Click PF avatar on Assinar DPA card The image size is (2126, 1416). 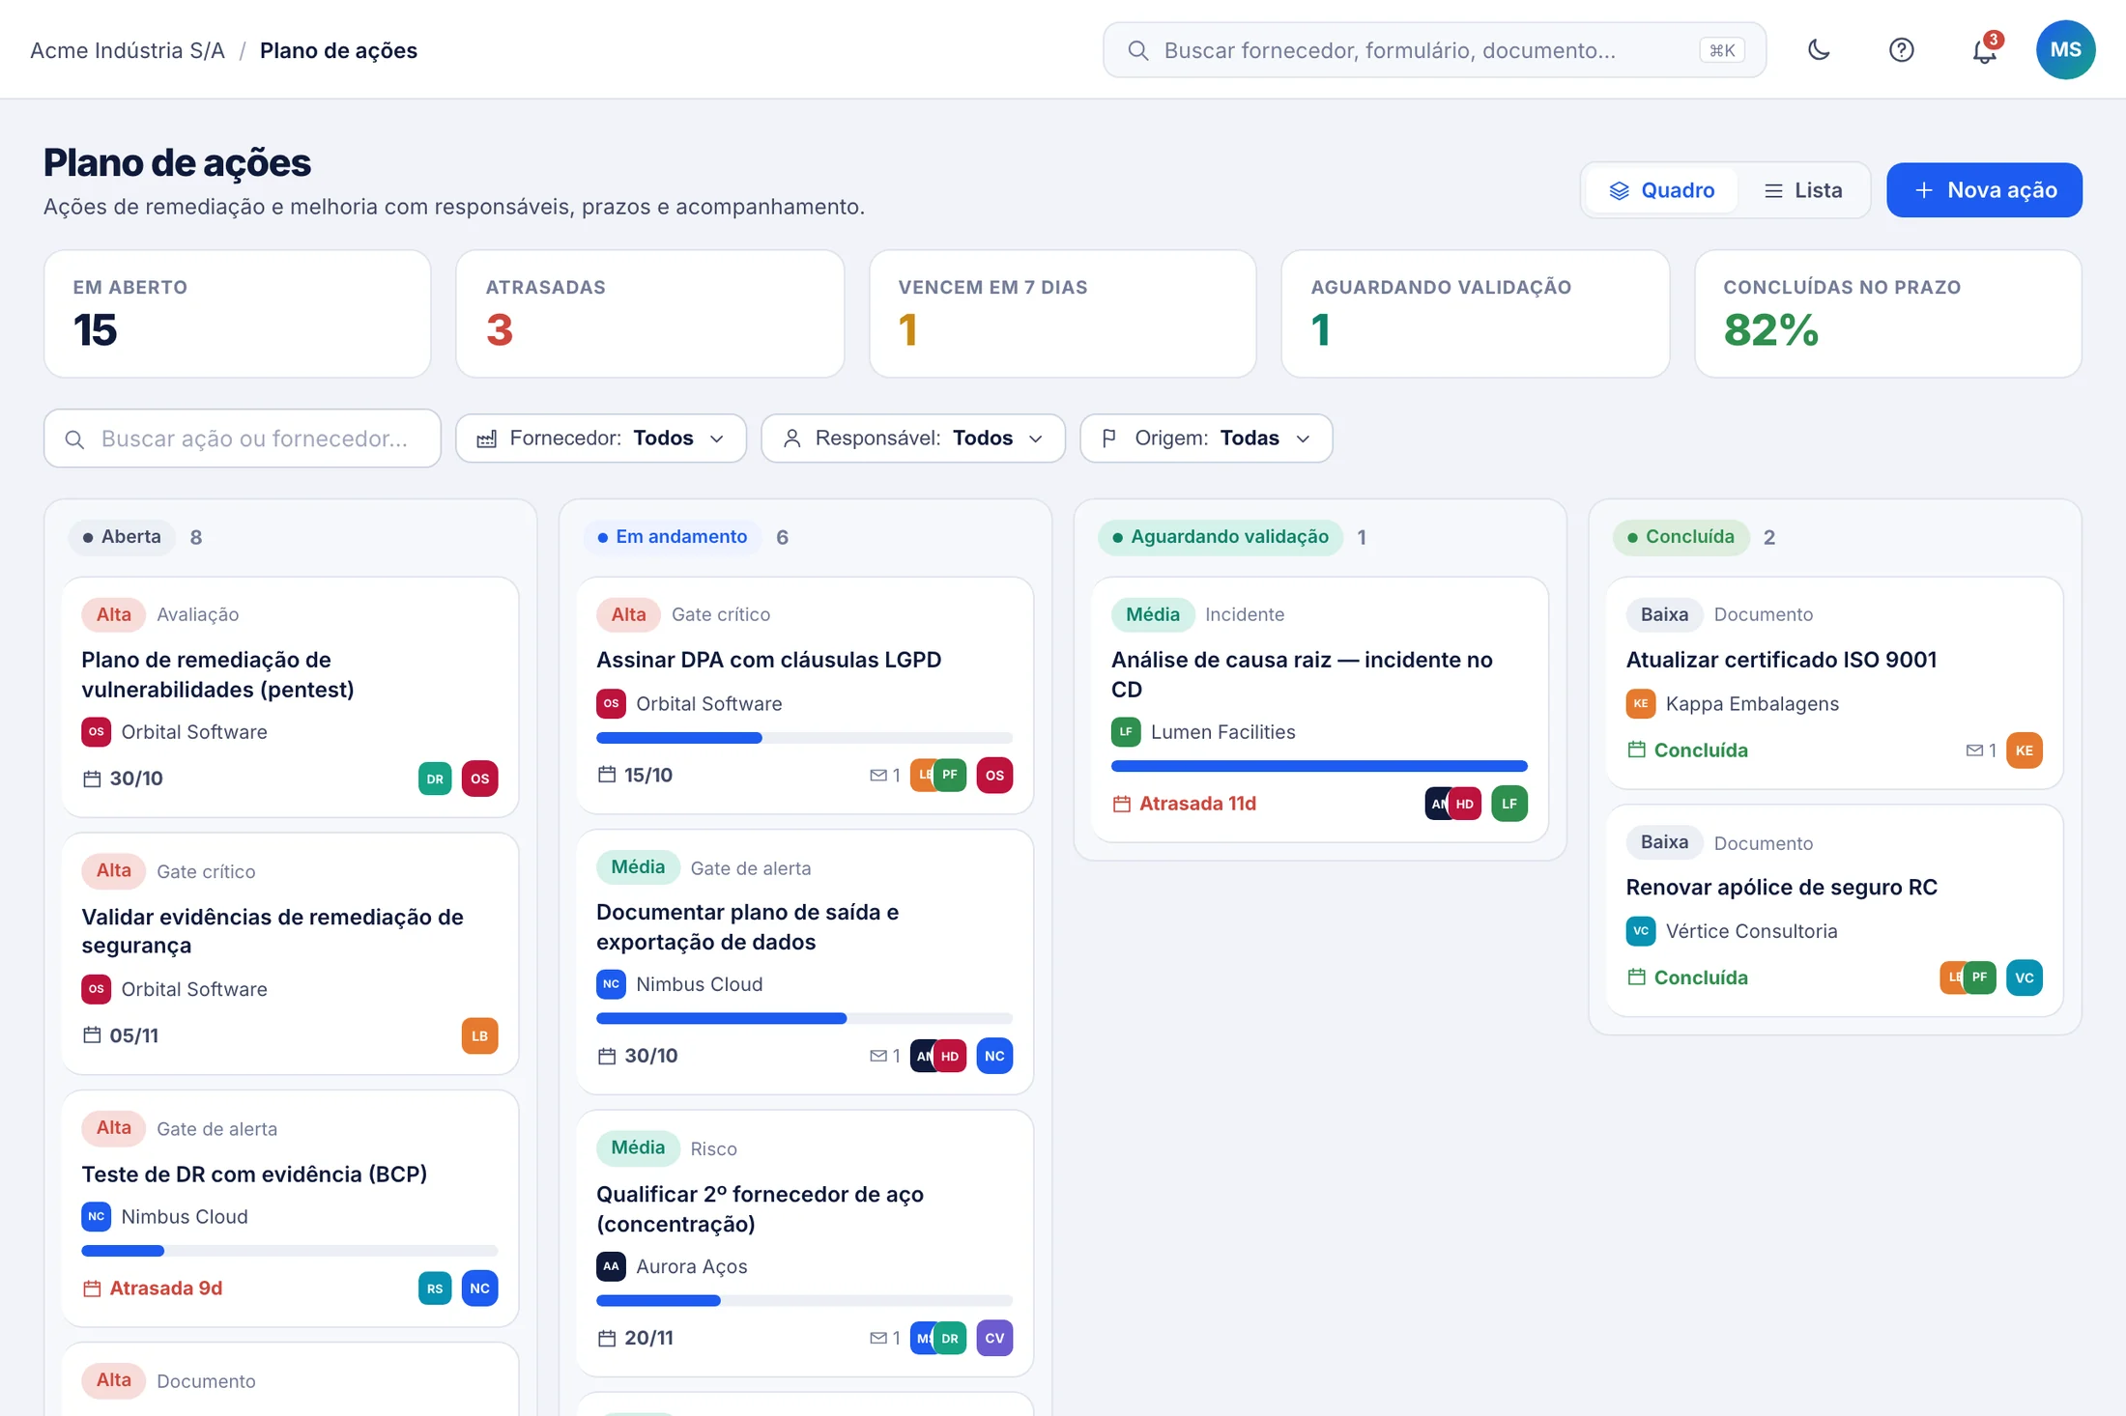tap(950, 775)
